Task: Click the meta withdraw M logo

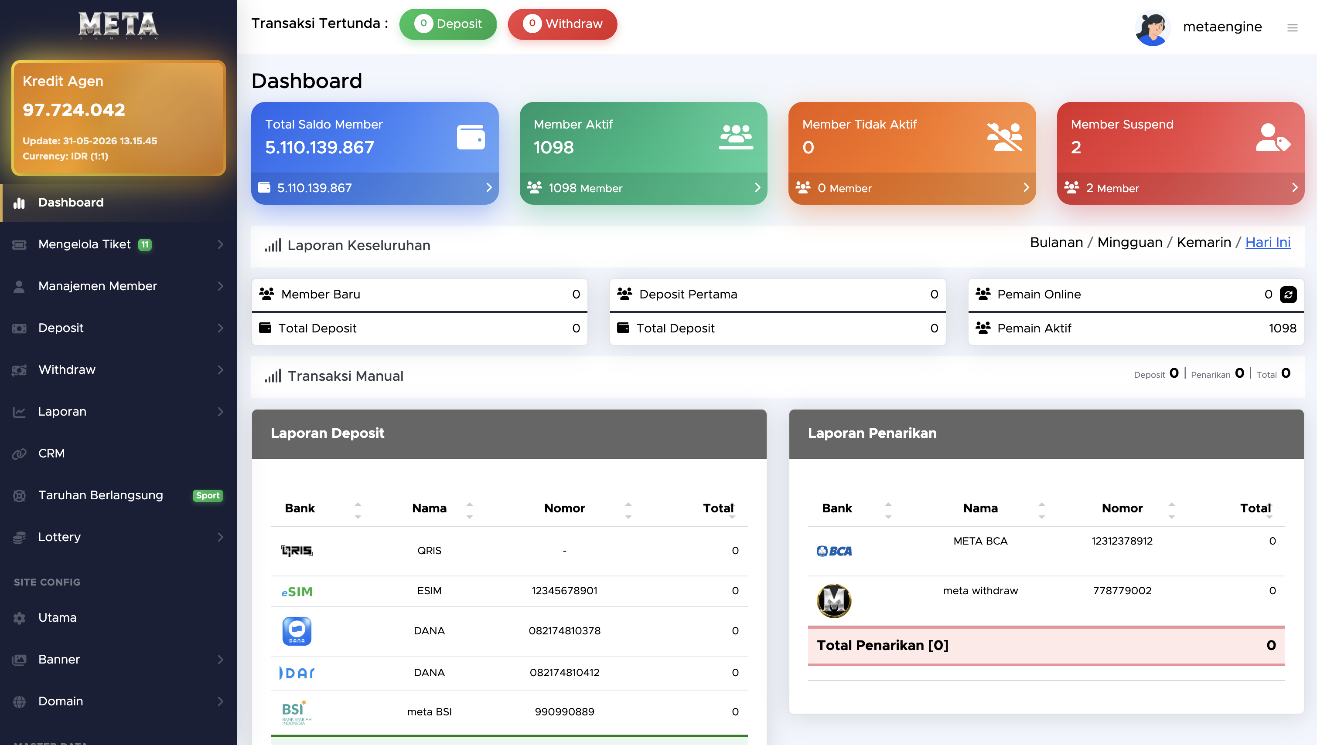Action: pos(834,601)
